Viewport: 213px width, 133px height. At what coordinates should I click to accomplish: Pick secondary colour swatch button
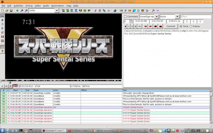pos(150,26)
